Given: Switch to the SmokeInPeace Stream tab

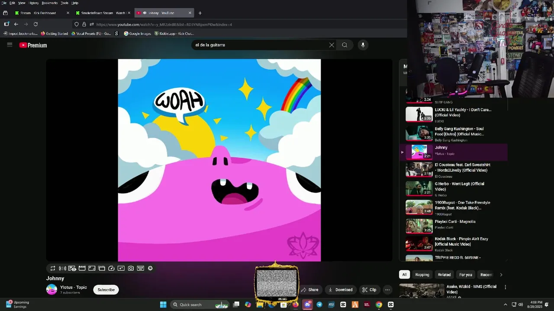Looking at the screenshot, I should point(103,13).
